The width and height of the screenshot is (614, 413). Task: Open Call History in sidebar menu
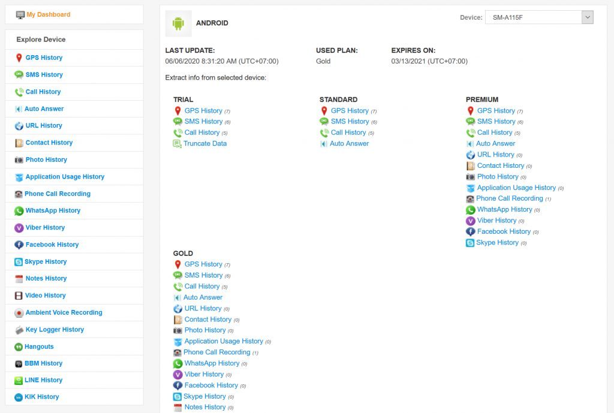point(43,92)
